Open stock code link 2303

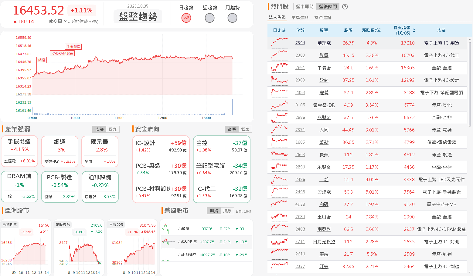(300, 55)
